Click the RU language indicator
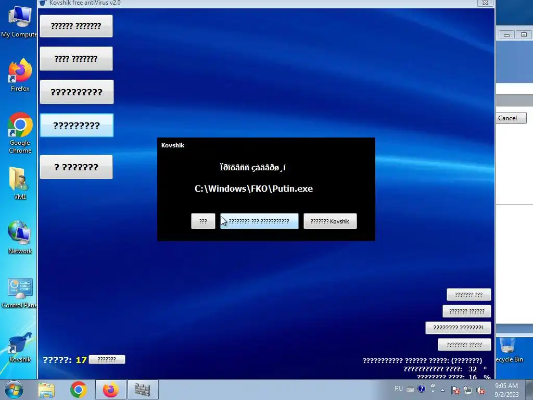 tap(398, 389)
